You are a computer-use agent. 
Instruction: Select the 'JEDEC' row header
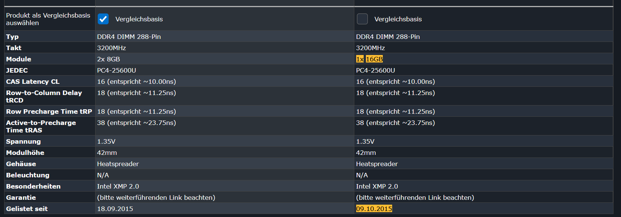tap(17, 70)
